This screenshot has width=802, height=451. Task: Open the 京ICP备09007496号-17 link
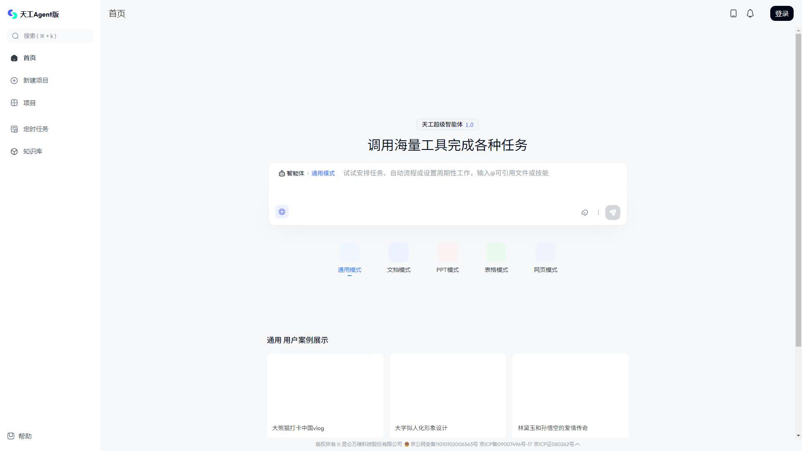tap(506, 444)
